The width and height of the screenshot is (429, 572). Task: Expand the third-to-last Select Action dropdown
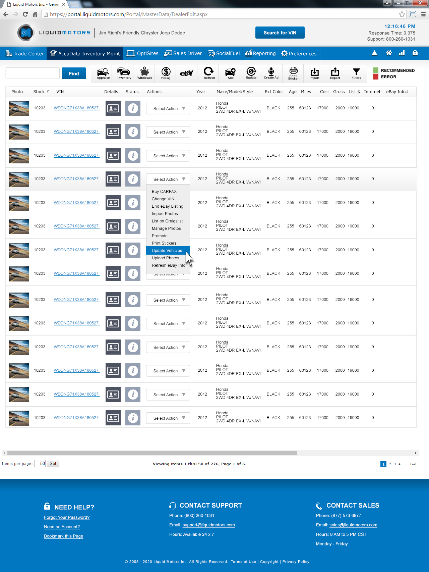click(x=168, y=371)
